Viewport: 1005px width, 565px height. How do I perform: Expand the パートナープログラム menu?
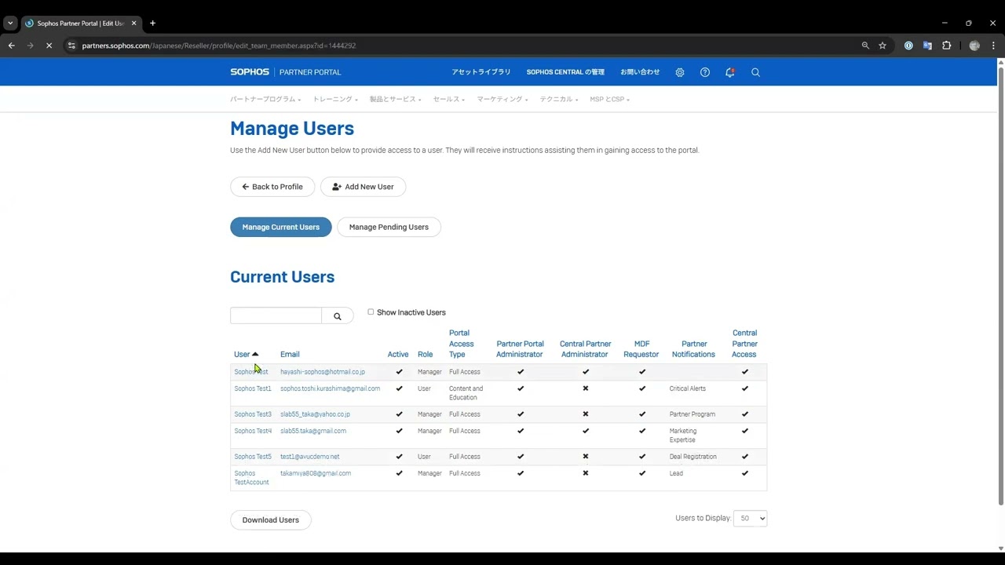point(265,100)
